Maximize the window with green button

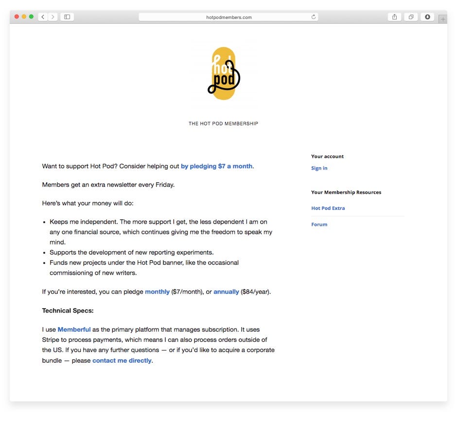pyautogui.click(x=31, y=17)
